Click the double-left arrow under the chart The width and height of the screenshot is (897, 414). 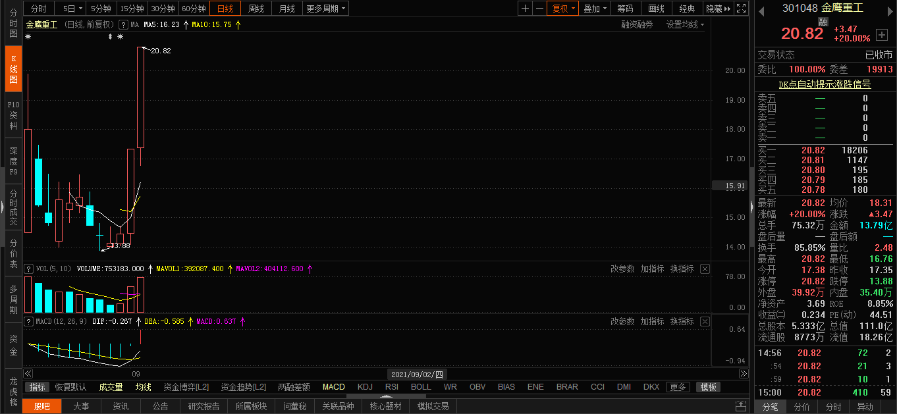tap(28, 373)
